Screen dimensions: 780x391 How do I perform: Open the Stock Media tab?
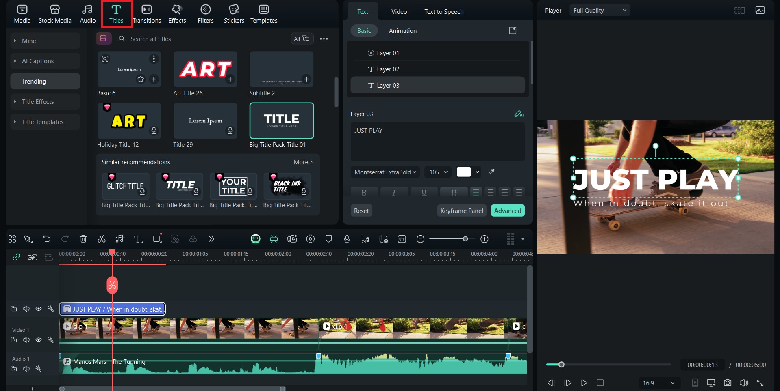[x=55, y=14]
